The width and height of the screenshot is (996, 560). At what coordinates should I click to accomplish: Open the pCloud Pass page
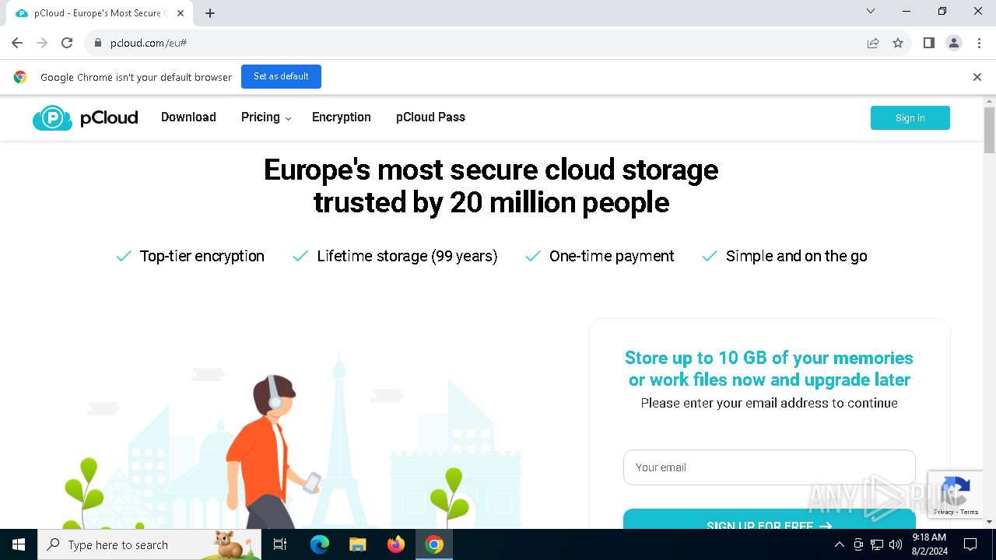pos(430,117)
